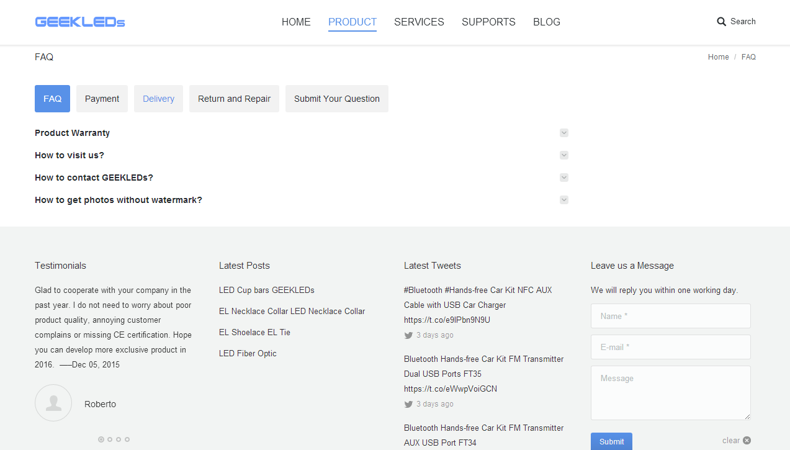
Task: Expand How to contact GEEKLEDs arrow
Action: [564, 178]
